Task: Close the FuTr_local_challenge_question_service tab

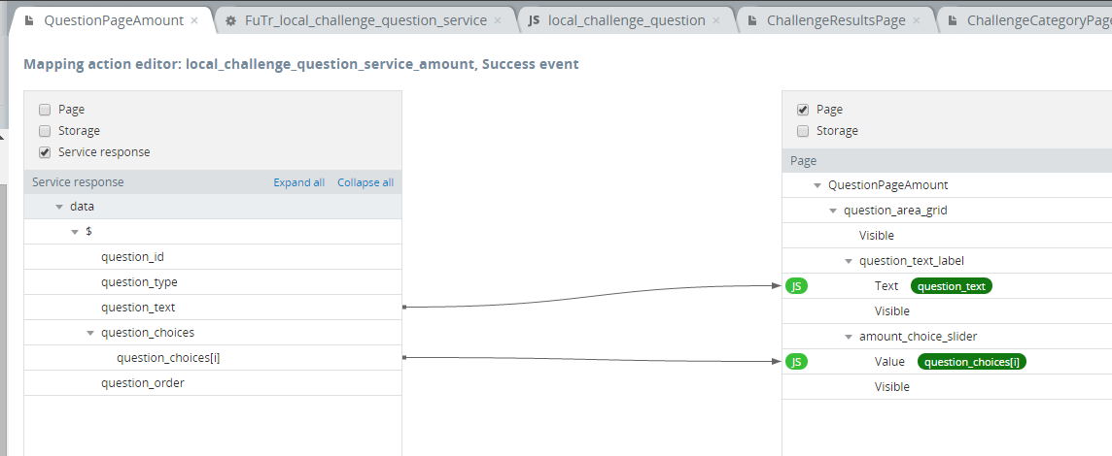Action: 498,20
